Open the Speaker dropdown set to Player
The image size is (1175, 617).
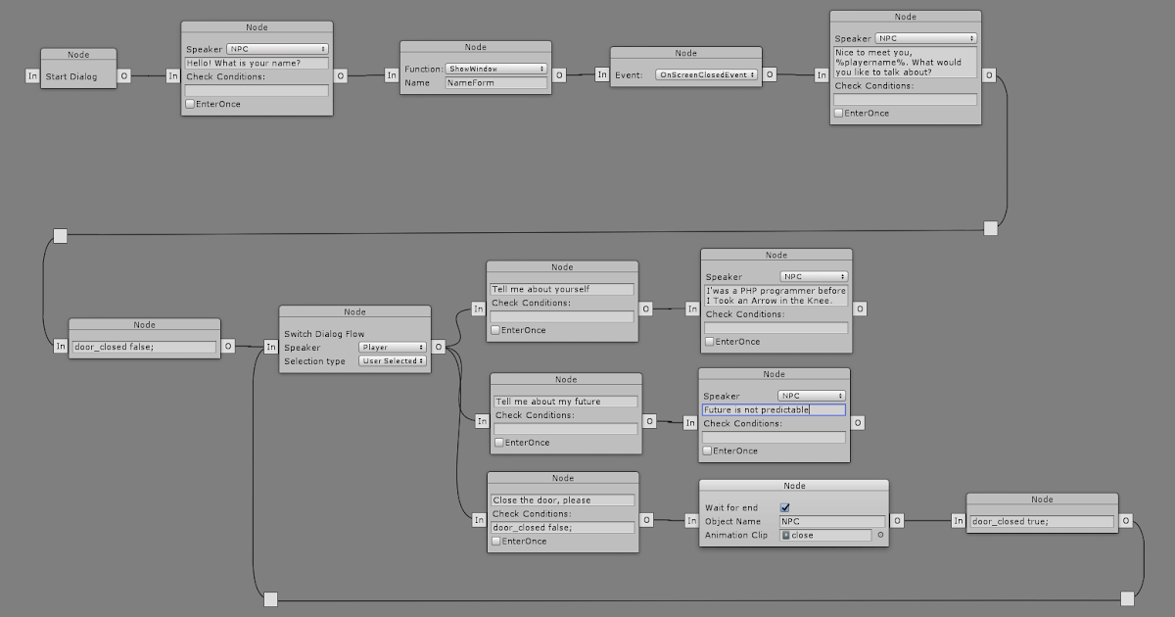point(392,347)
